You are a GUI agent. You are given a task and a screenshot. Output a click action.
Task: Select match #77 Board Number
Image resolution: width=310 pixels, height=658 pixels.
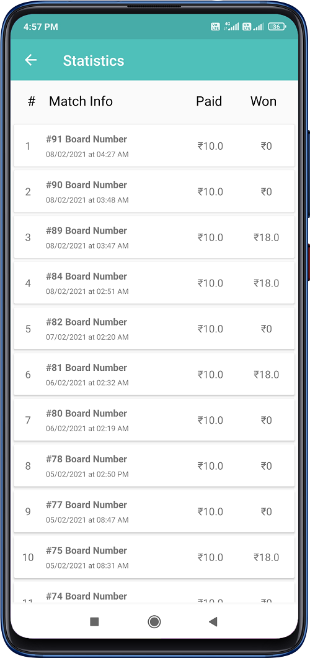154,511
